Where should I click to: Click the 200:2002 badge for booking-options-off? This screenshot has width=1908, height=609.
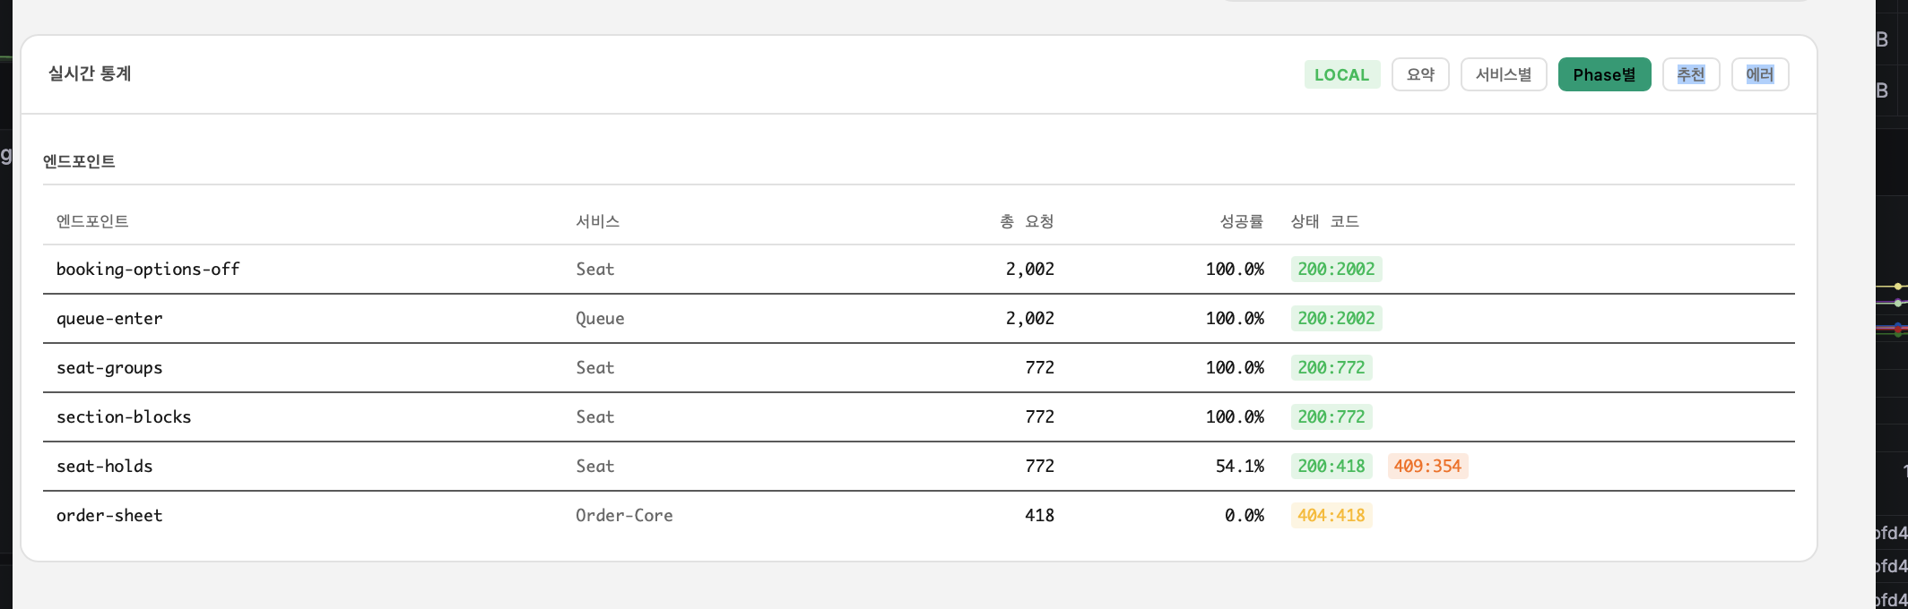pyautogui.click(x=1336, y=269)
